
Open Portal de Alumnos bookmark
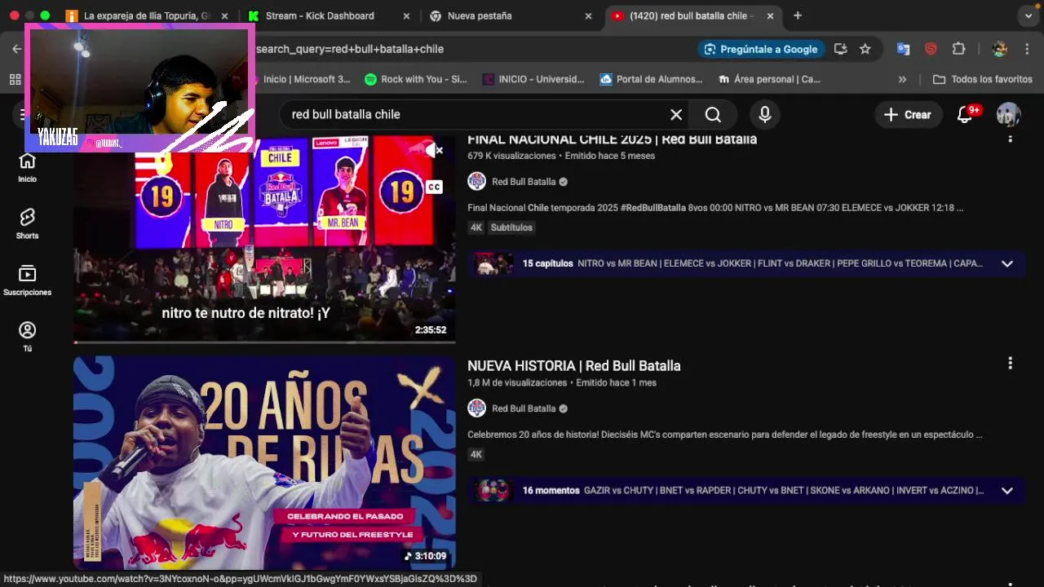point(651,79)
